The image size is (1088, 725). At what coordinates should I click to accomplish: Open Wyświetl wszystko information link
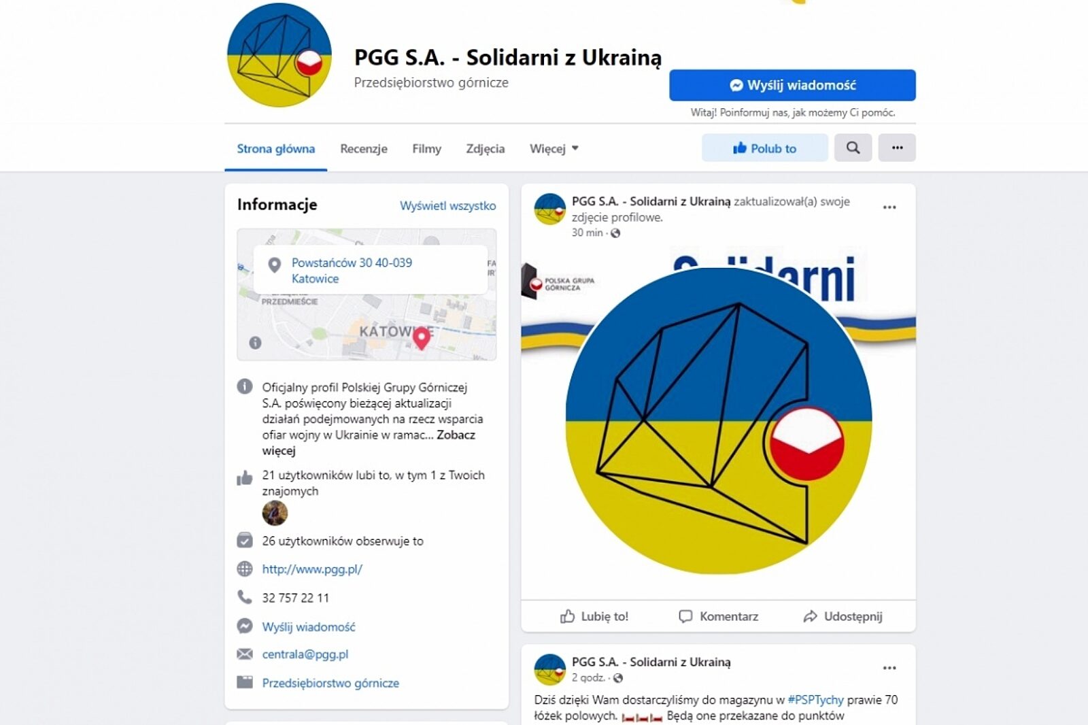click(448, 205)
